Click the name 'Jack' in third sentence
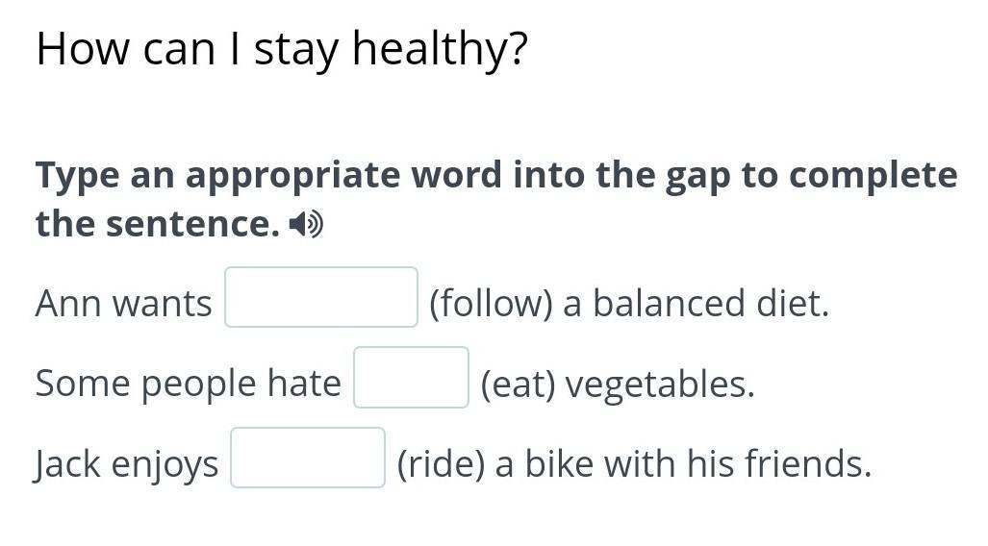This screenshot has height=546, width=988. 67,464
